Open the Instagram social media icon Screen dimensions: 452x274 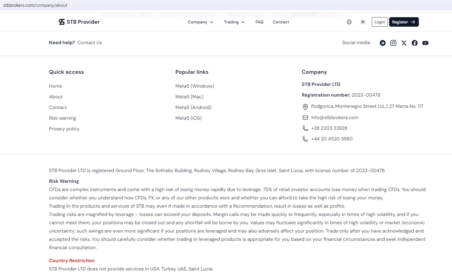[x=393, y=43]
